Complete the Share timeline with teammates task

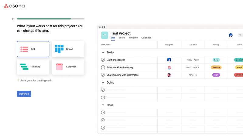pyautogui.click(x=103, y=75)
